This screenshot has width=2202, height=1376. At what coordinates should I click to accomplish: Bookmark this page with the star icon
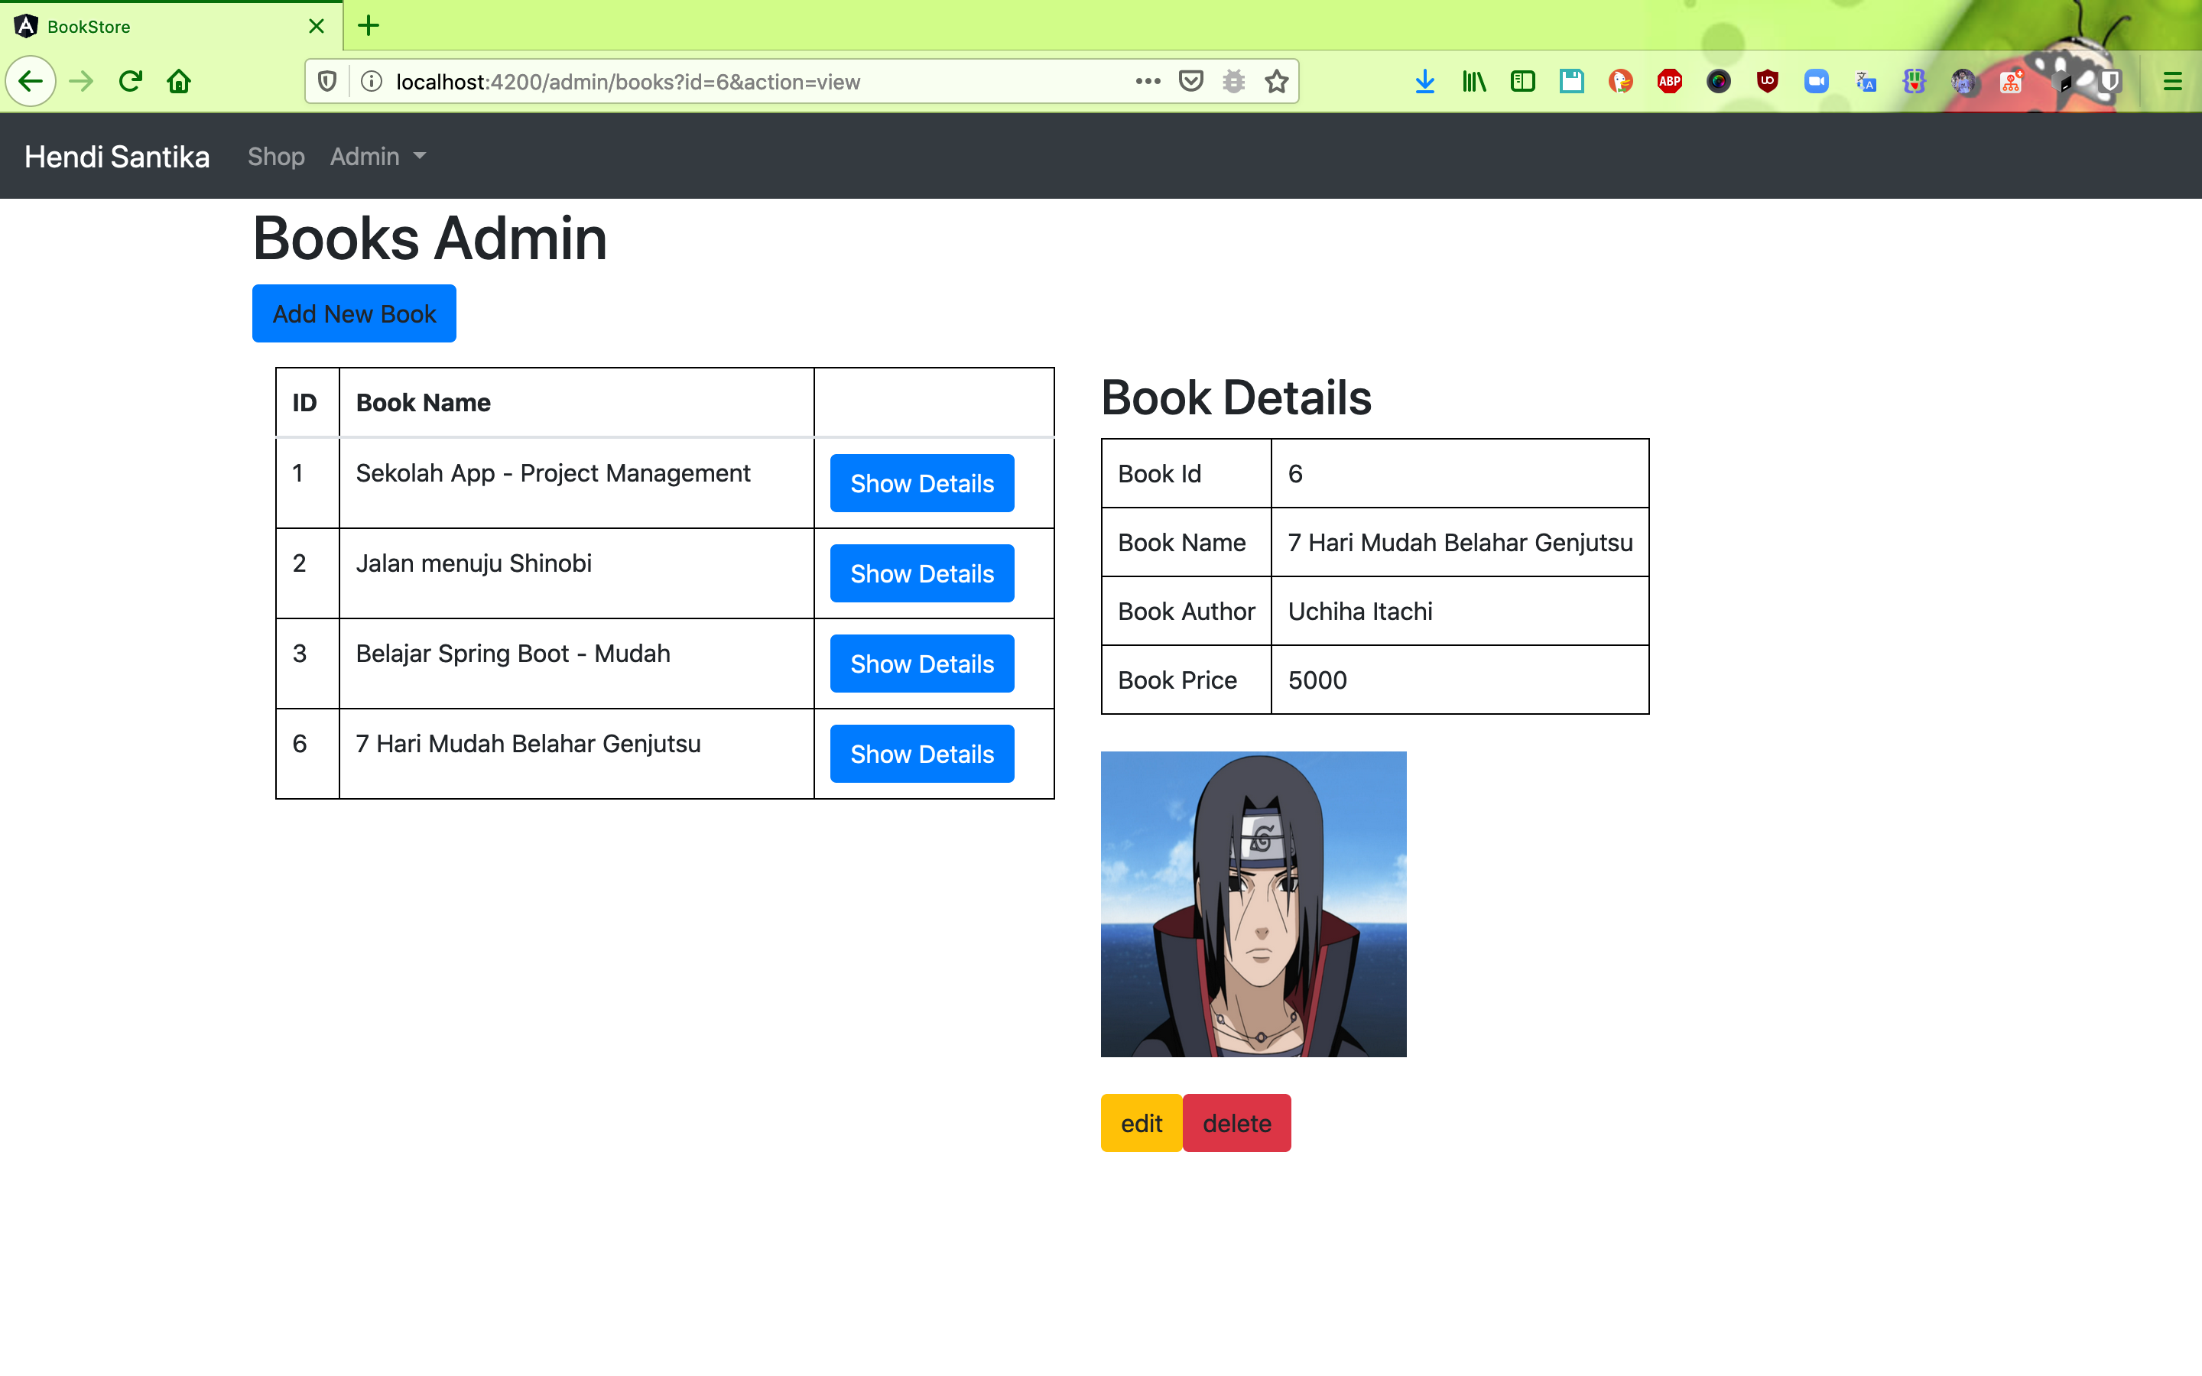pos(1277,82)
